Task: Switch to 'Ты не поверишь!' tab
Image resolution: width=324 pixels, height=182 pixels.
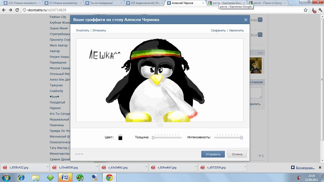Action: tap(104, 3)
